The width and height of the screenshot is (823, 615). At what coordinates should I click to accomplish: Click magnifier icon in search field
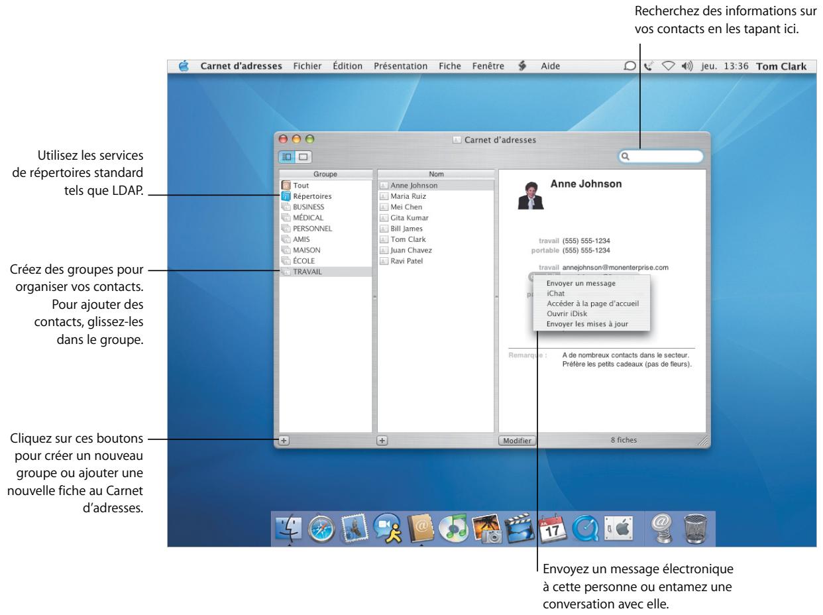tap(624, 157)
